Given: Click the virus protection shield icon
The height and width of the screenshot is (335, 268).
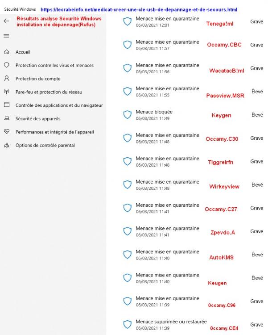Looking at the screenshot, I should [x=6, y=65].
